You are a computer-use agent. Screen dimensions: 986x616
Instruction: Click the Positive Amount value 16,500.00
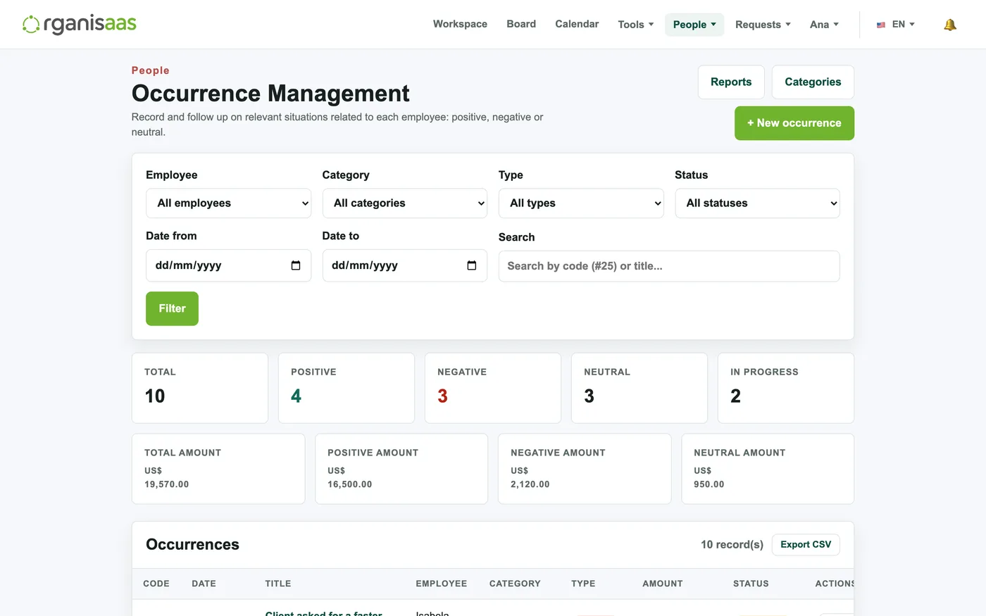pos(350,484)
